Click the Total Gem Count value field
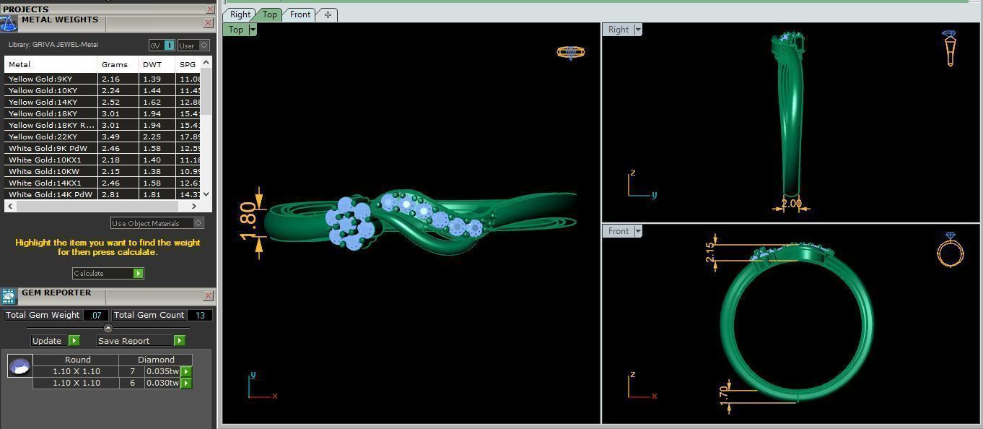 tap(200, 315)
